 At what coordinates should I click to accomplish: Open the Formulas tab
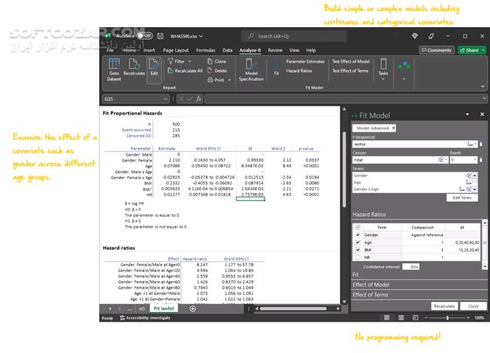click(x=206, y=50)
